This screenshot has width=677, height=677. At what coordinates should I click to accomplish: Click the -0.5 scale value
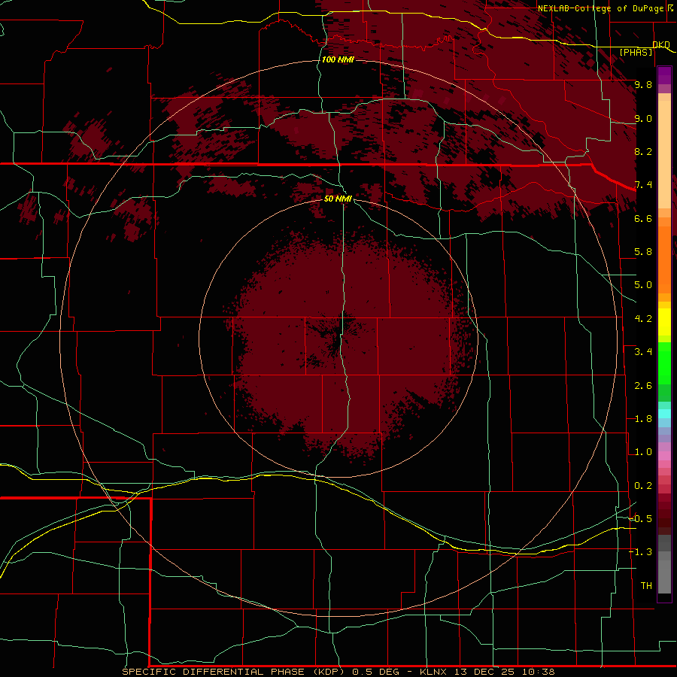[x=640, y=519]
